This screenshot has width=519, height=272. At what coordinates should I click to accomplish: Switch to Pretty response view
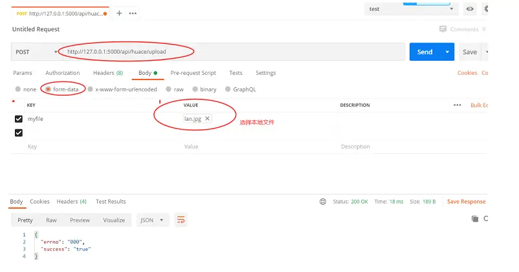coord(25,220)
